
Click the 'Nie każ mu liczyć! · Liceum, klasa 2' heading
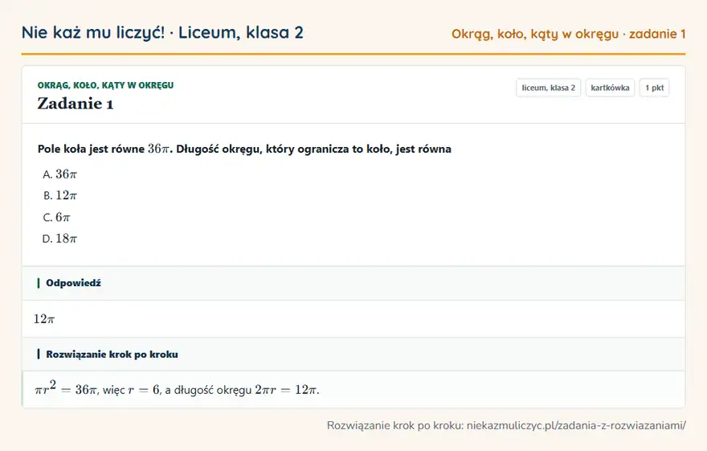coord(162,32)
